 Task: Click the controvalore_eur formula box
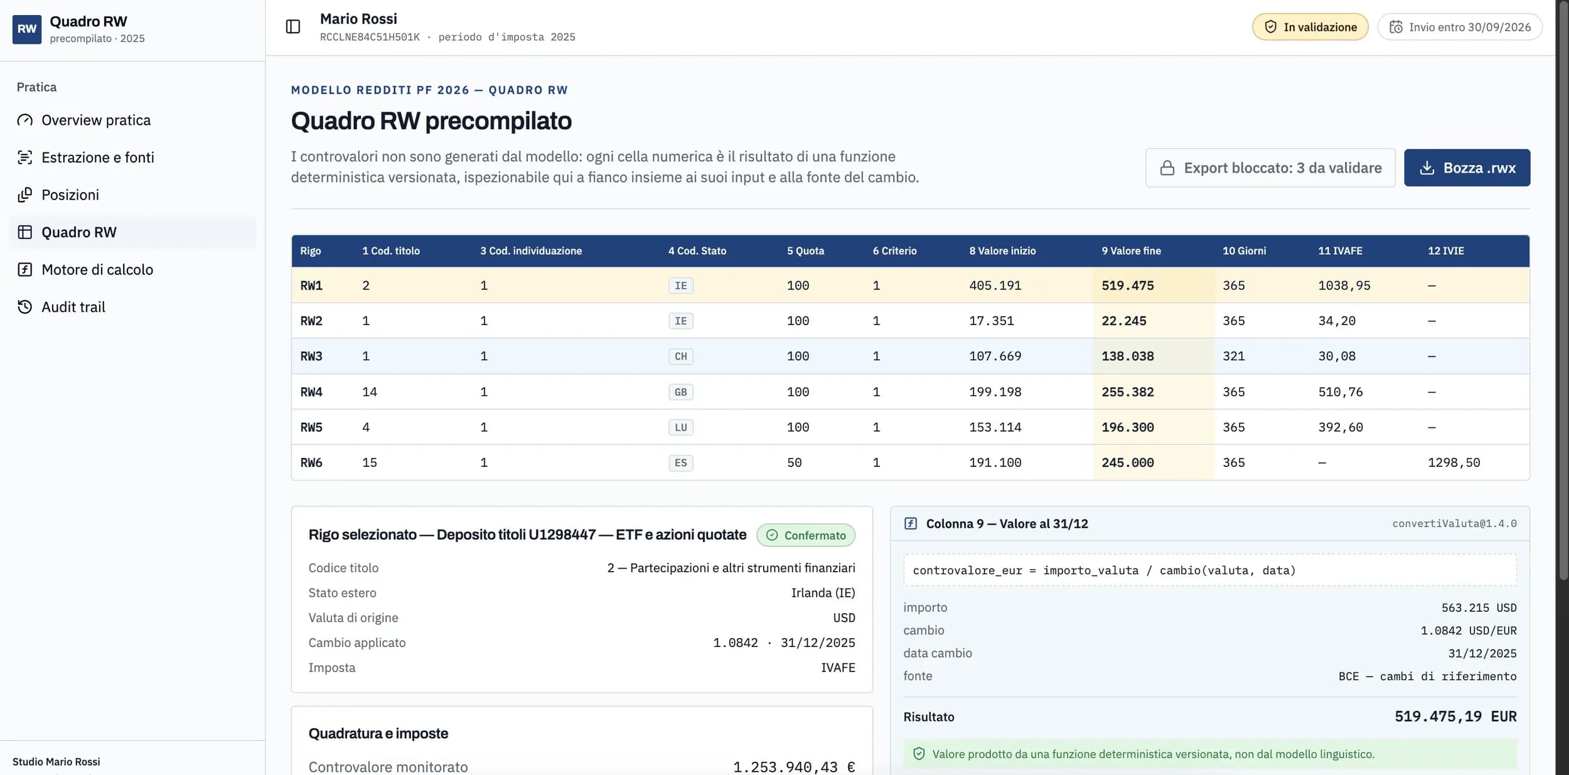pyautogui.click(x=1209, y=570)
